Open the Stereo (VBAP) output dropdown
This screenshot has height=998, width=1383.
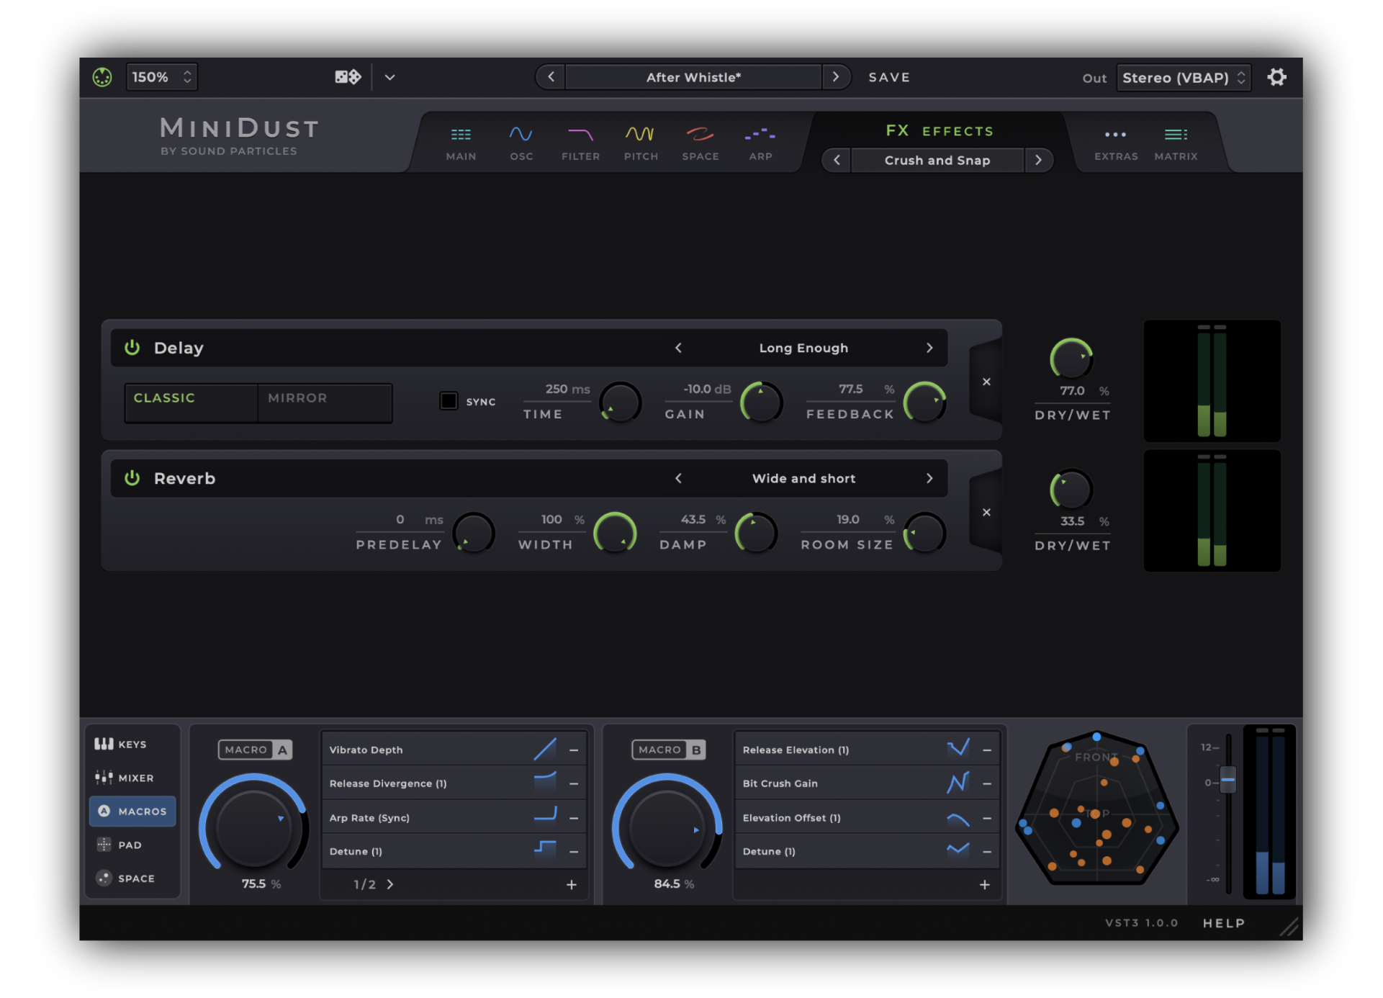[x=1183, y=78]
